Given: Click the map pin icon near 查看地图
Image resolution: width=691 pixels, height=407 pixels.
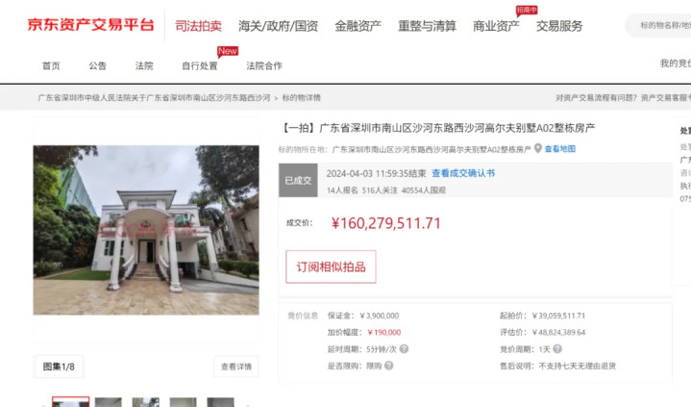Looking at the screenshot, I should 537,148.
